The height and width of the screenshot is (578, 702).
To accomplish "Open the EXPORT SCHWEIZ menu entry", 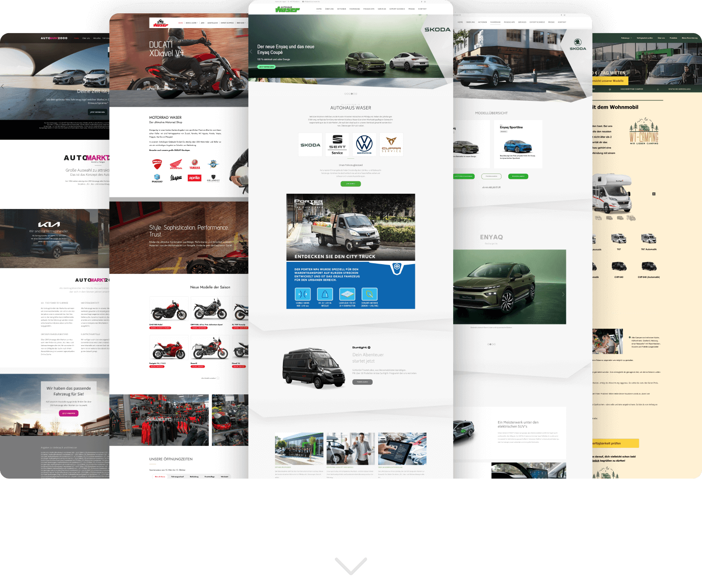I will click(397, 9).
